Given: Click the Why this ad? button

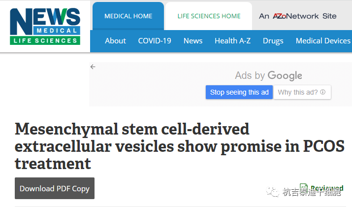Looking at the screenshot, I should [x=298, y=92].
